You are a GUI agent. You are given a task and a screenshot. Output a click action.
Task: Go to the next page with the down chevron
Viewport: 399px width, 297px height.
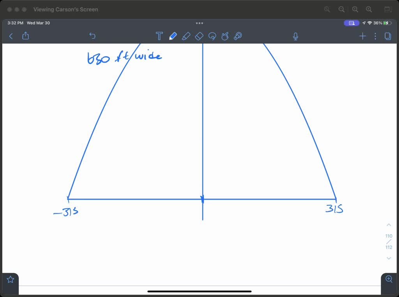388,258
